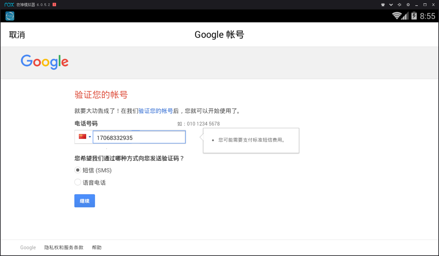439x256 pixels.
Task: Click the colorful Google logo
Action: (45, 62)
